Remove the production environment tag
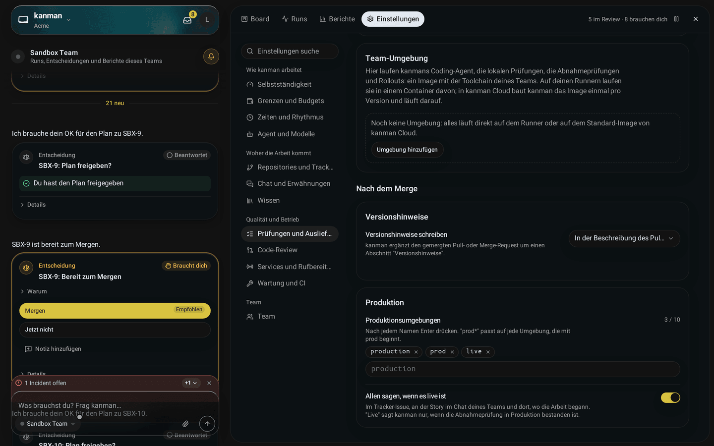Screen dimensions: 714x446 coord(416,352)
